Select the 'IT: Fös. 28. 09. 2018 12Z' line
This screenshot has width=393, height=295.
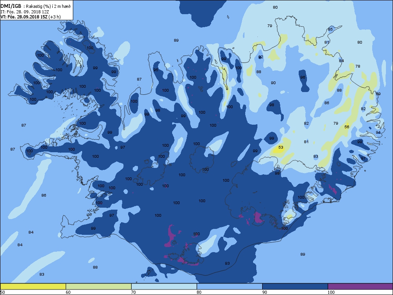[24, 12]
